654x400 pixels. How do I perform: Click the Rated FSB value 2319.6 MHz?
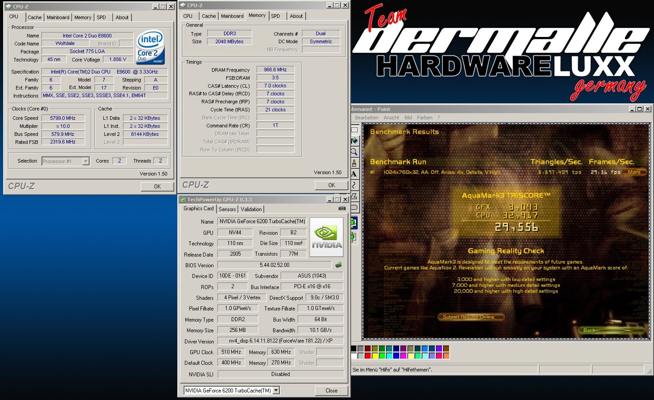63,142
